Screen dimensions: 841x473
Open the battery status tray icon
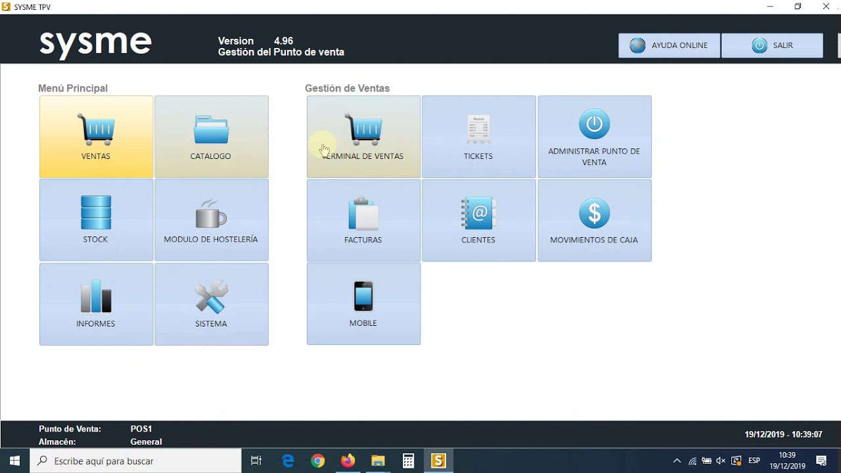click(x=707, y=461)
